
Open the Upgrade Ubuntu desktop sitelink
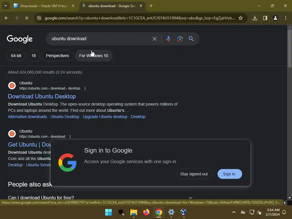coord(105,117)
